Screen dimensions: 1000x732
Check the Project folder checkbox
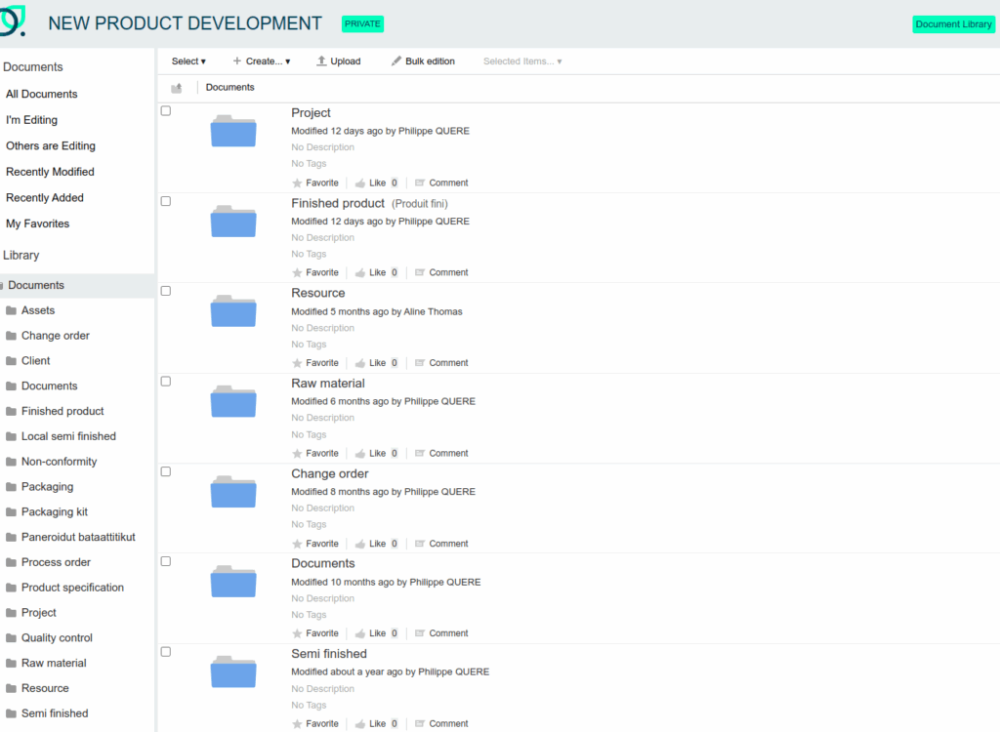(x=166, y=111)
